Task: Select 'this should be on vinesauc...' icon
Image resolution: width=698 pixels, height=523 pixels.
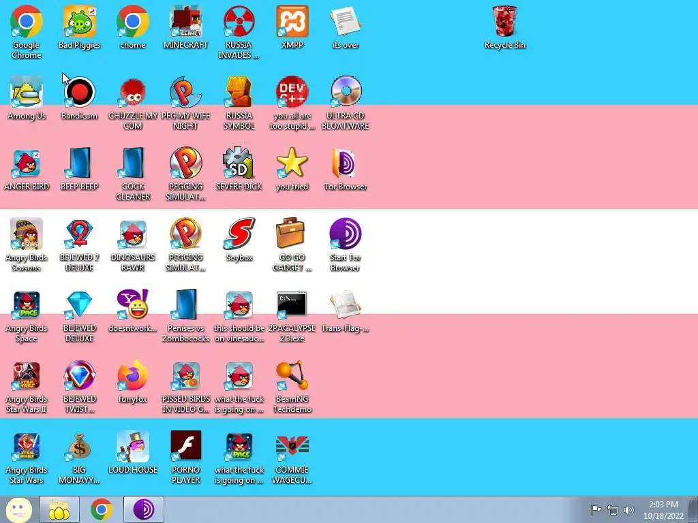Action: [x=239, y=315]
